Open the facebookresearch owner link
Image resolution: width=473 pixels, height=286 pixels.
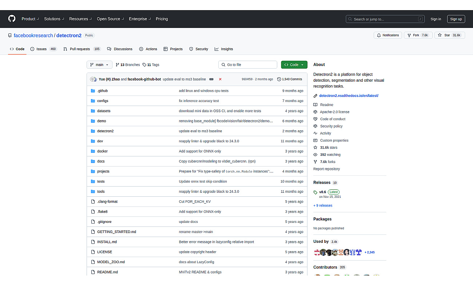point(33,36)
